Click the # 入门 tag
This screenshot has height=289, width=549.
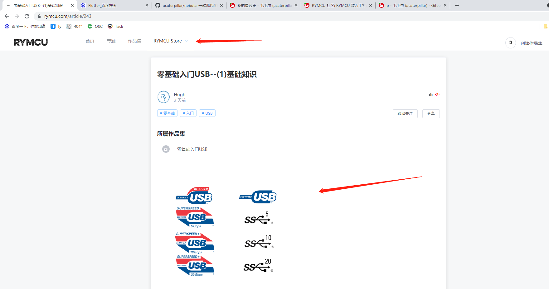[188, 113]
